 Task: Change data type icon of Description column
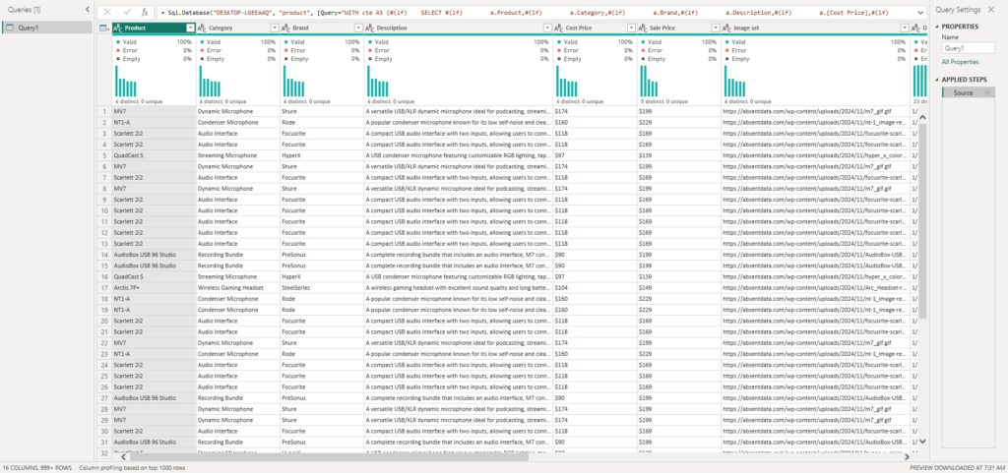point(370,29)
